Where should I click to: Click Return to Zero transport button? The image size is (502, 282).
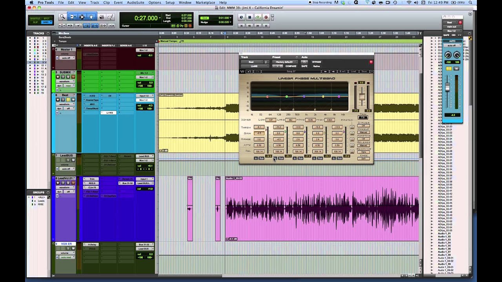241,25
